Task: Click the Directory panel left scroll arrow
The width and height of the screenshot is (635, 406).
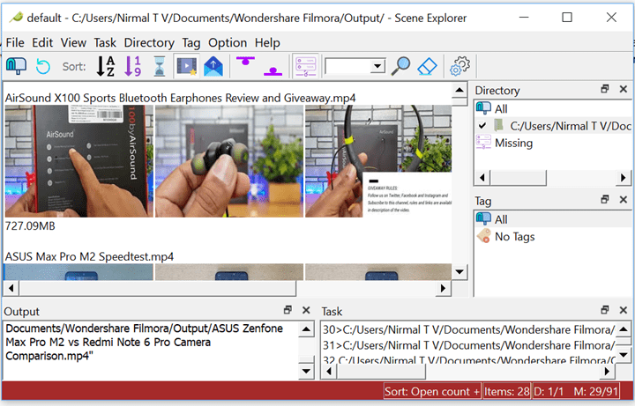Action: [x=482, y=178]
